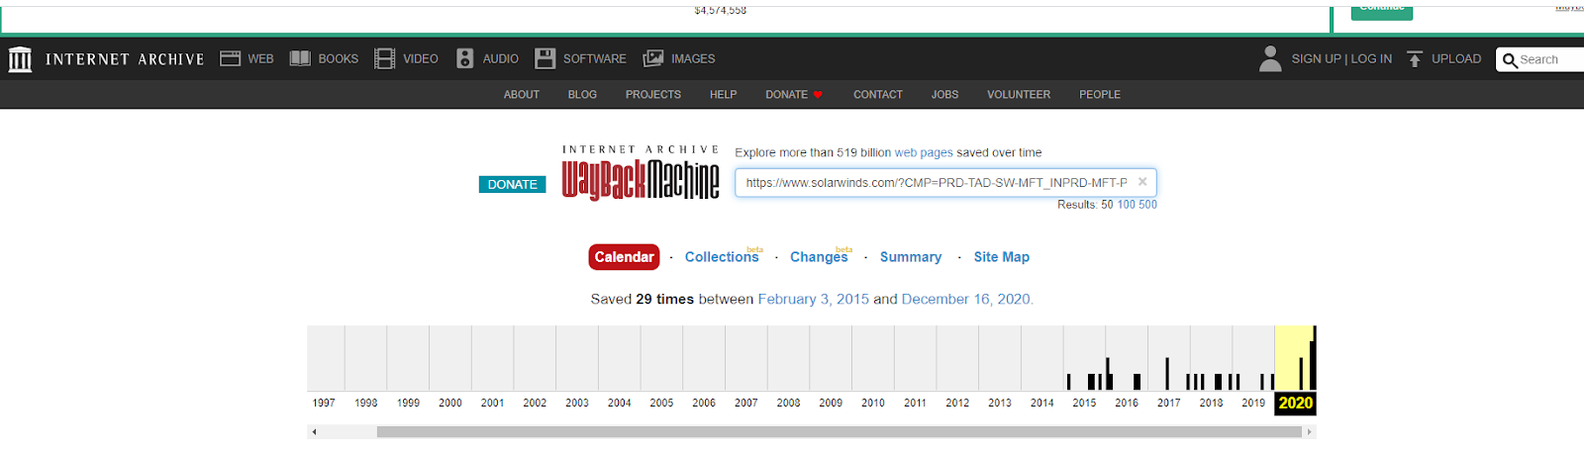Select year 2000 on the timeline
1584x453 pixels.
click(x=450, y=403)
